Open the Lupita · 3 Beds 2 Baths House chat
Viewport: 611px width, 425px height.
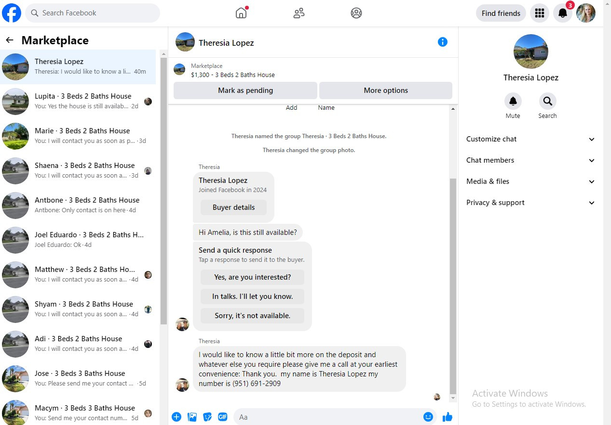(x=78, y=101)
